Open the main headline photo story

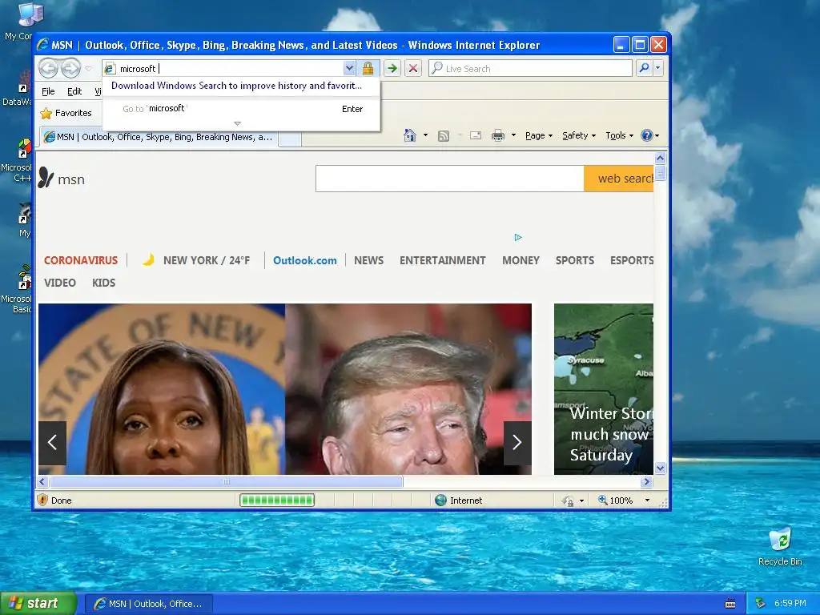(285, 389)
